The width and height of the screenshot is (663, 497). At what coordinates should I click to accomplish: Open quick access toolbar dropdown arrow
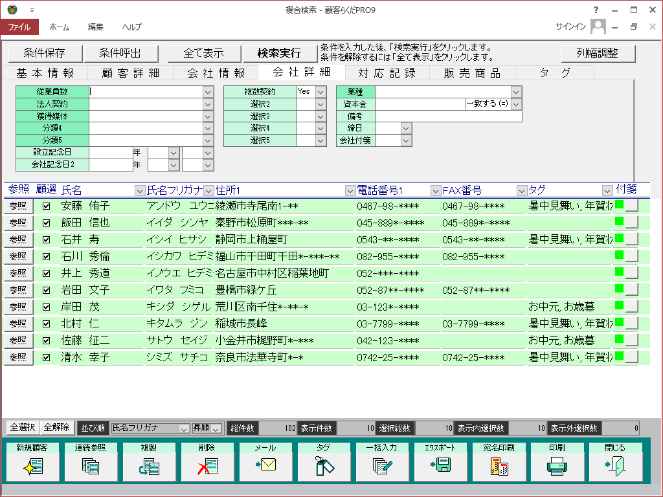[32, 10]
